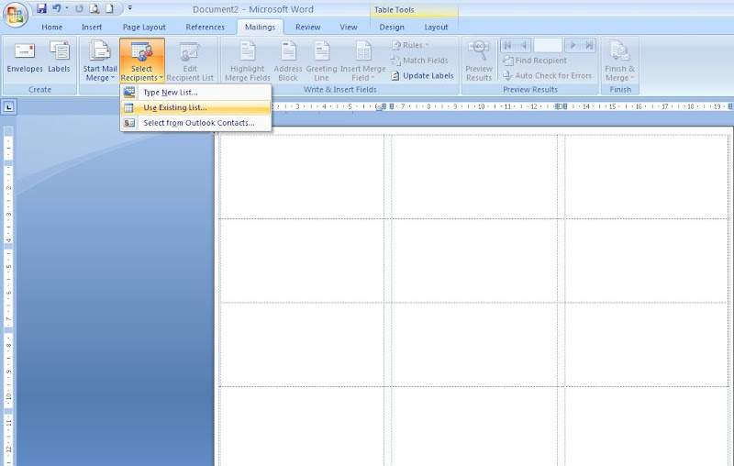
Task: Select the Mailings tab
Action: 260,28
